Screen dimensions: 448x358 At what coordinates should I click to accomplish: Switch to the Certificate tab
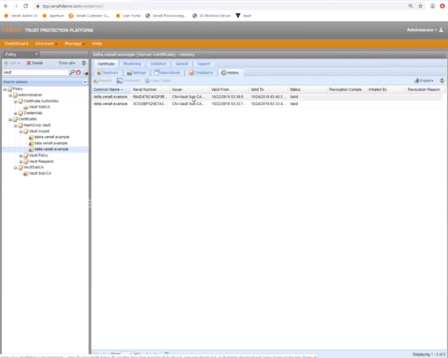point(106,64)
